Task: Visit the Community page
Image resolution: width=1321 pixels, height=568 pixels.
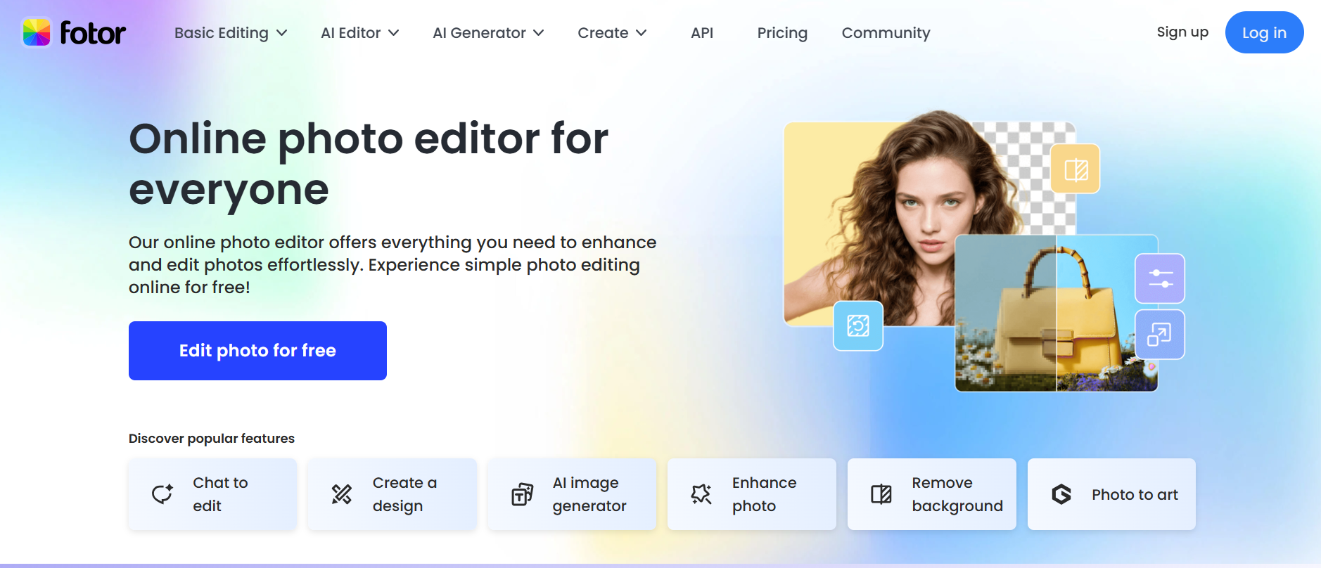Action: coord(886,33)
